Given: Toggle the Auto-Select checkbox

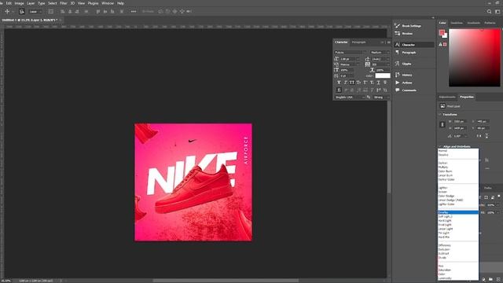Looking at the screenshot, I should pos(21,12).
